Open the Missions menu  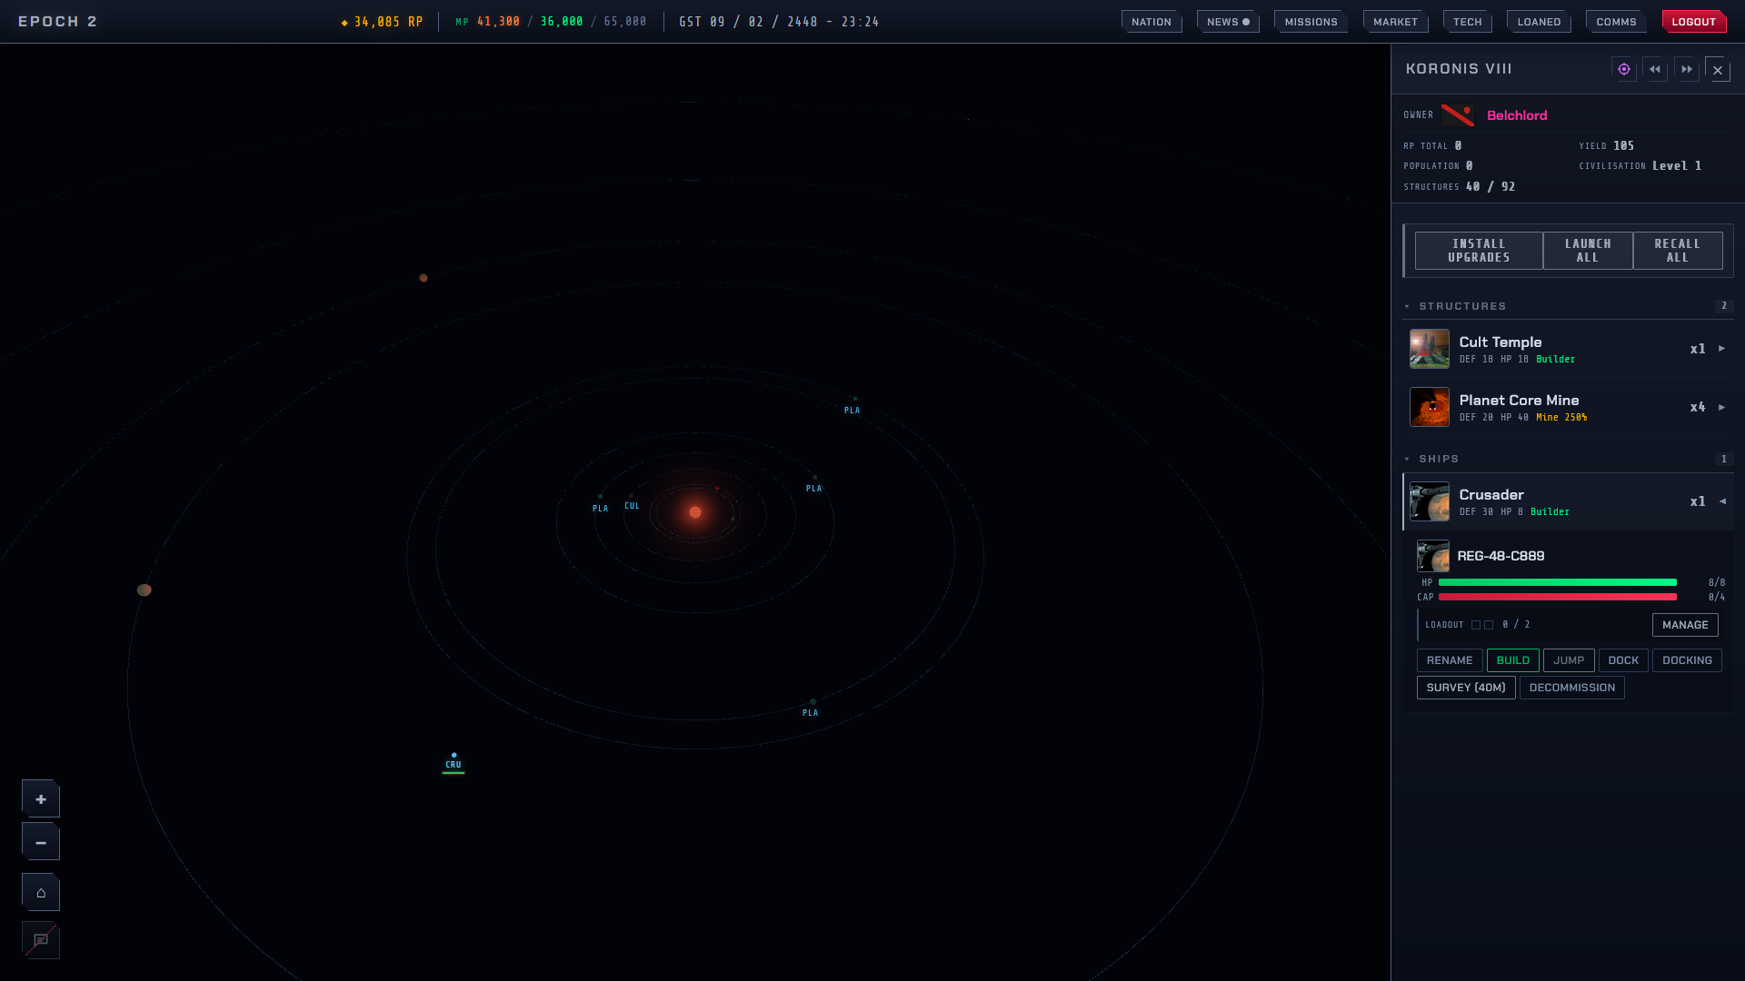point(1311,22)
